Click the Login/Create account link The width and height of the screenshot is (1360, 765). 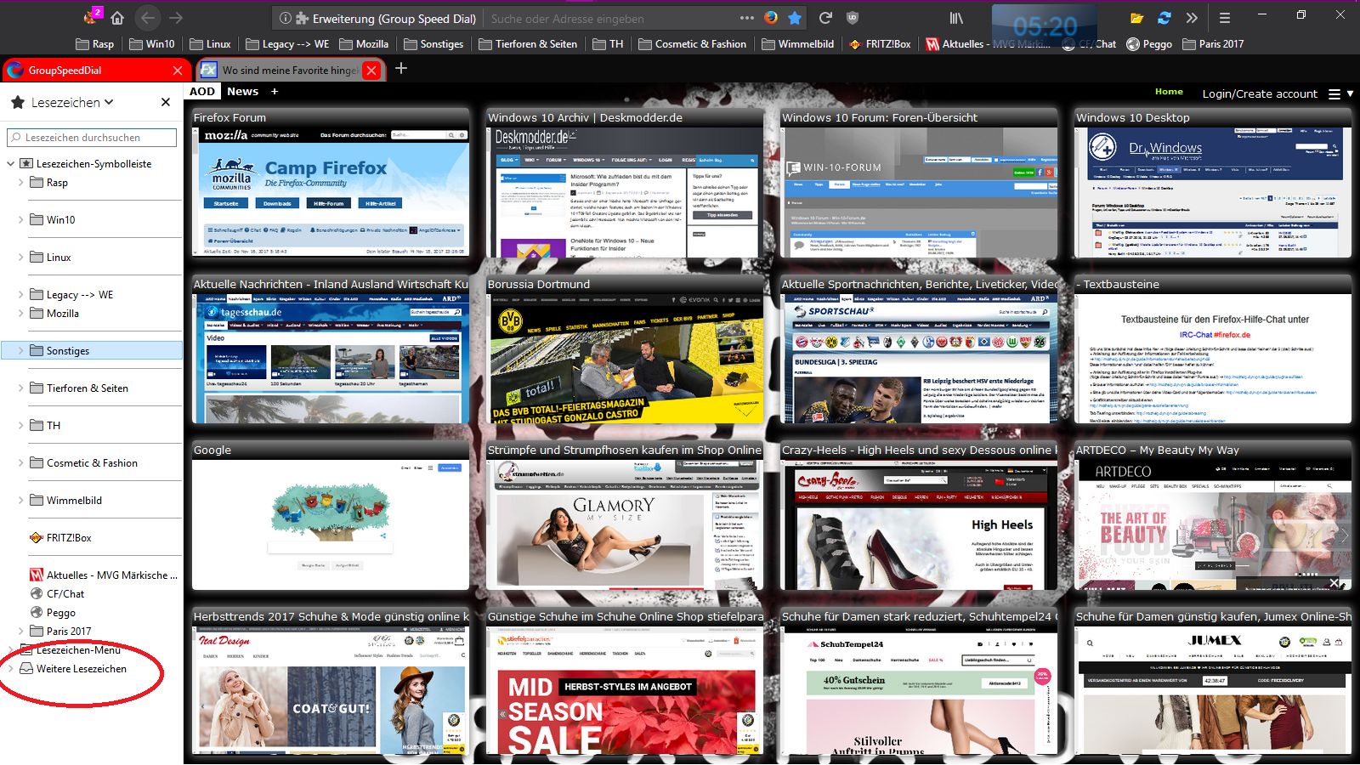[1260, 93]
